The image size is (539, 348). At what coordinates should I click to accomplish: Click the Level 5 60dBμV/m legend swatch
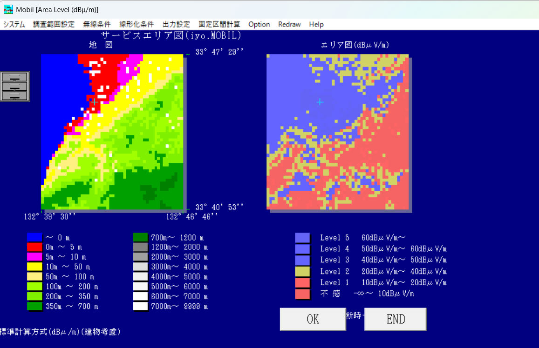pyautogui.click(x=302, y=238)
